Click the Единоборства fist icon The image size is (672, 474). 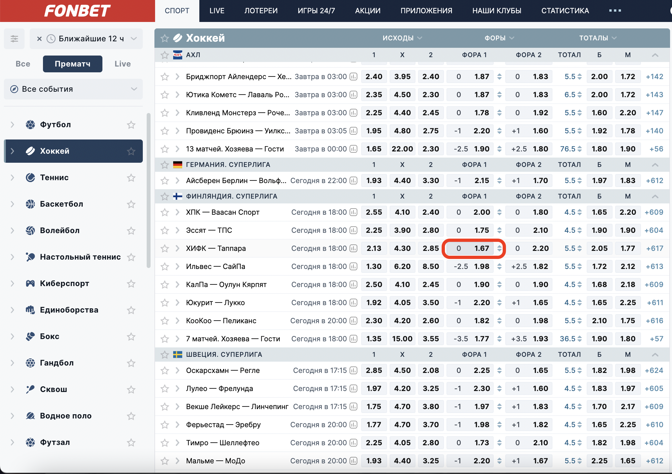tap(30, 310)
